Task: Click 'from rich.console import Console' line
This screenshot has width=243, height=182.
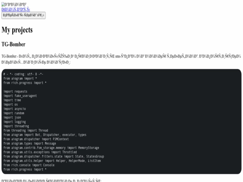Action: 29,165
